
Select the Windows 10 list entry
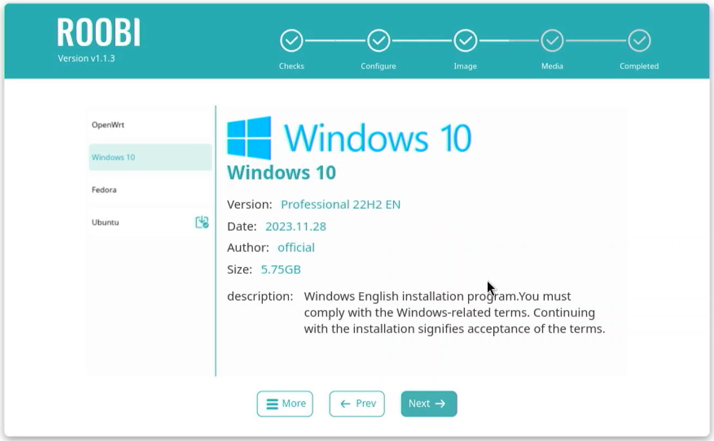coord(150,157)
